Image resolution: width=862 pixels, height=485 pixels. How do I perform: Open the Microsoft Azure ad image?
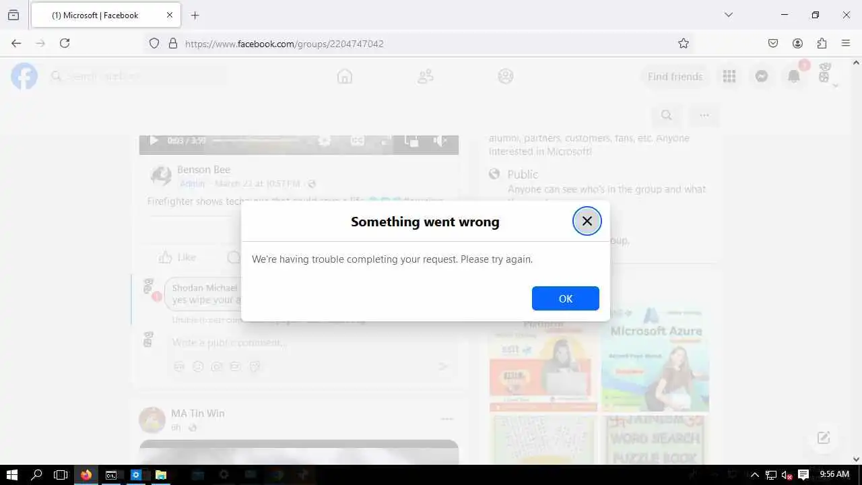click(x=655, y=359)
